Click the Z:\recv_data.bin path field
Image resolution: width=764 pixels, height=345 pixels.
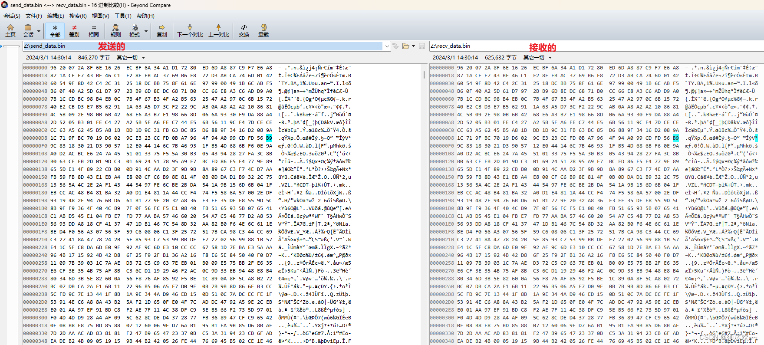tap(596, 46)
